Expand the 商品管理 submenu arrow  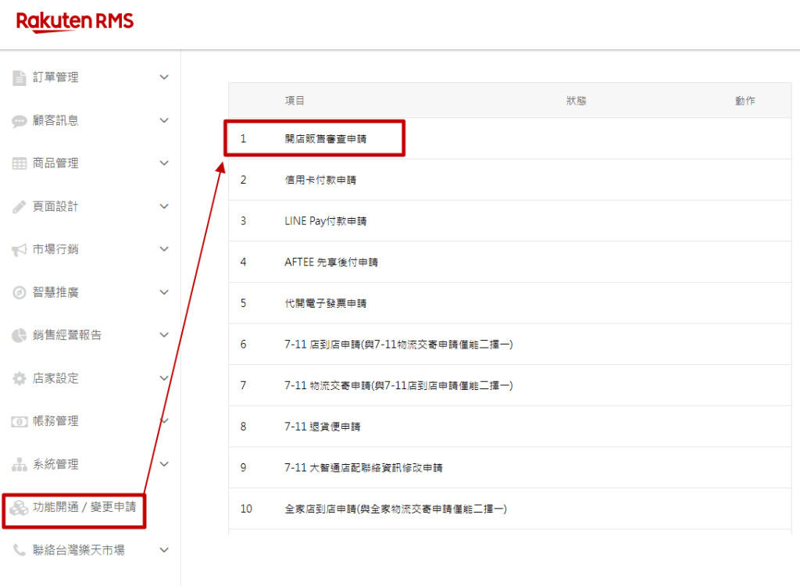164,163
